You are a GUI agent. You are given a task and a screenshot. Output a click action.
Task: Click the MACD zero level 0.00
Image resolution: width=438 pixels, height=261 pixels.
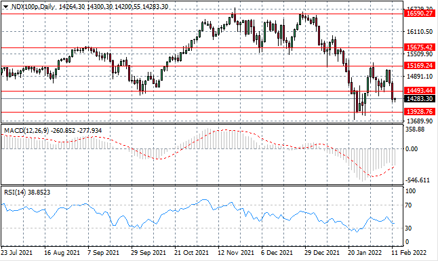coord(412,148)
